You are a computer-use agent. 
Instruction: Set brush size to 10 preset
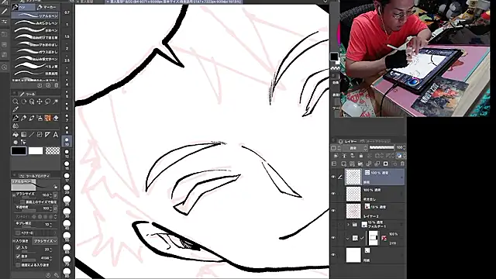[x=67, y=141]
